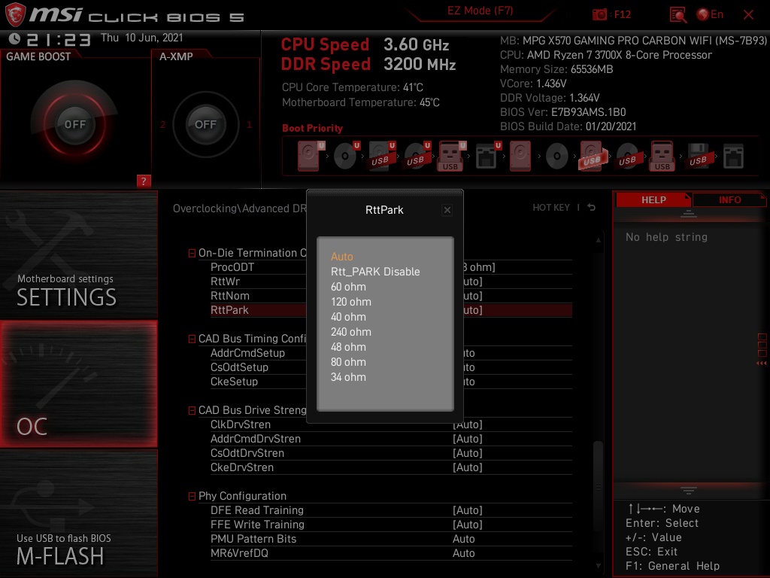Viewport: 770px width, 578px height.
Task: Open the SETTINGS motherboard settings panel
Action: pos(78,254)
